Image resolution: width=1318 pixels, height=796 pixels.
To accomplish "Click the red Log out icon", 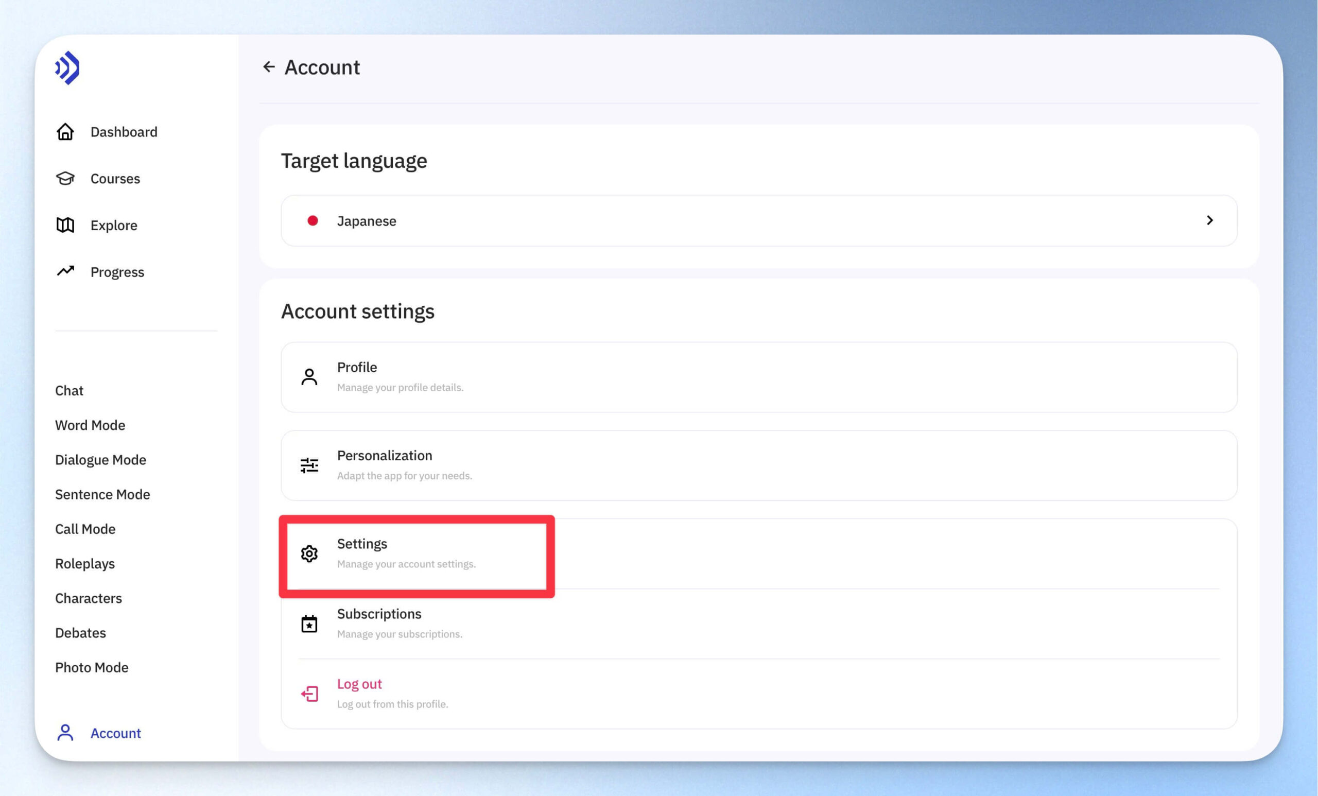I will click(309, 694).
